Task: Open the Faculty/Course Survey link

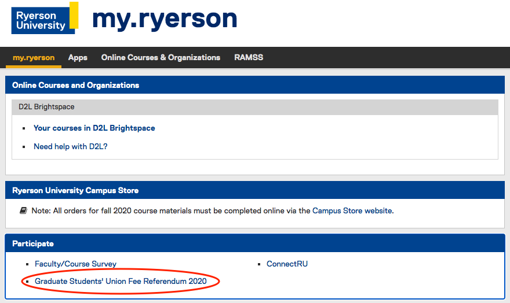Action: (75, 264)
